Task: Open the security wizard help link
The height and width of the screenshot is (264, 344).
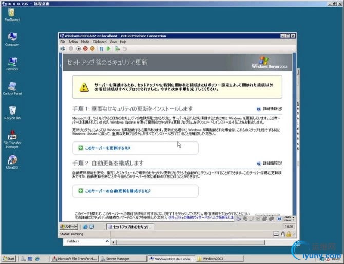Action: pyautogui.click(x=201, y=217)
